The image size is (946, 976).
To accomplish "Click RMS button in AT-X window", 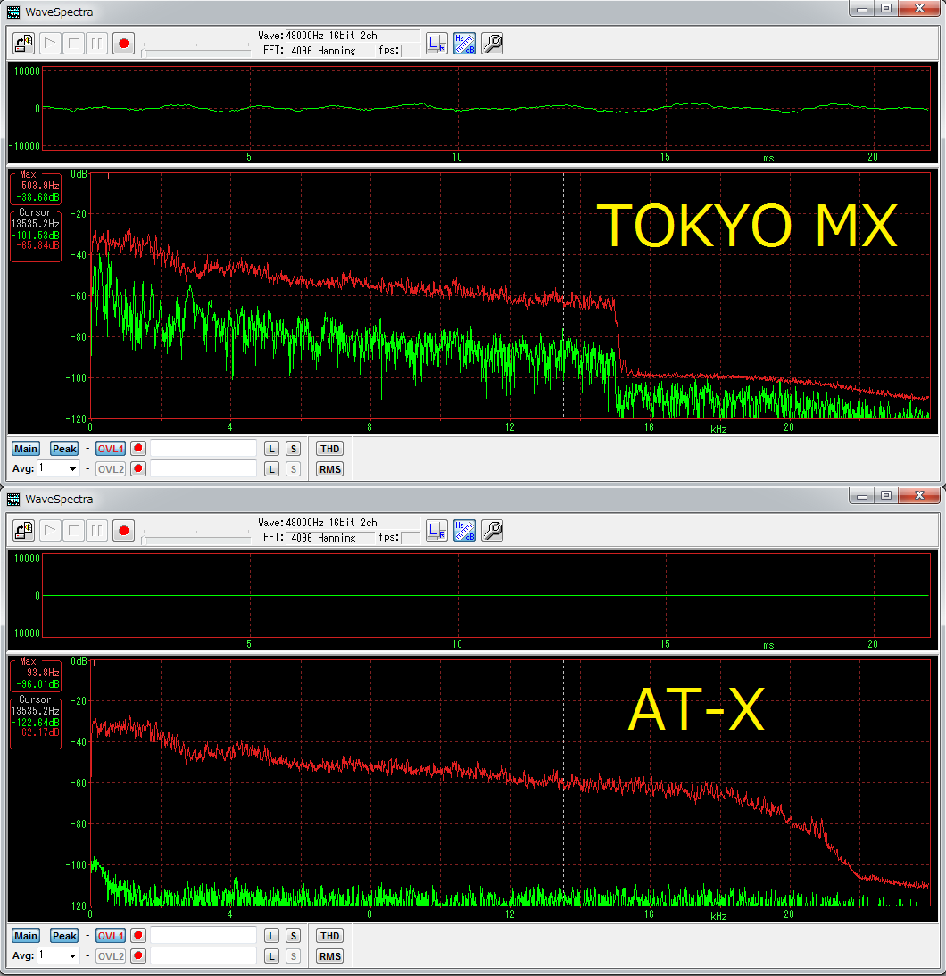I will [330, 956].
